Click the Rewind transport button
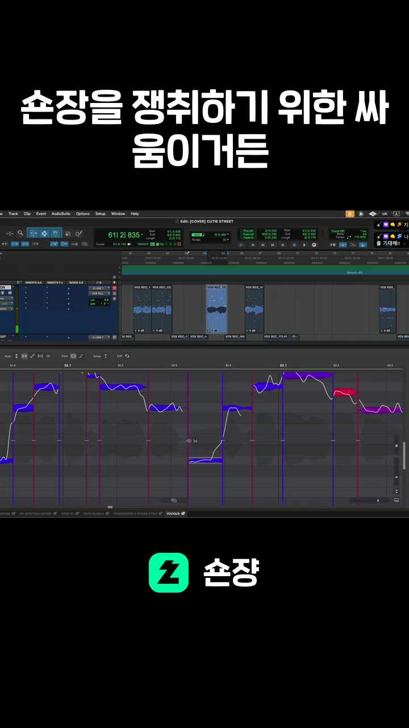This screenshot has height=728, width=409. click(262, 245)
